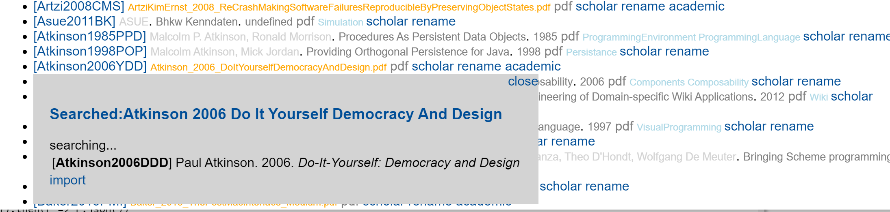Open the ArtziKimErnst_2008 ReCrash PDF file link
Image resolution: width=890 pixels, height=212 pixels.
tap(339, 7)
